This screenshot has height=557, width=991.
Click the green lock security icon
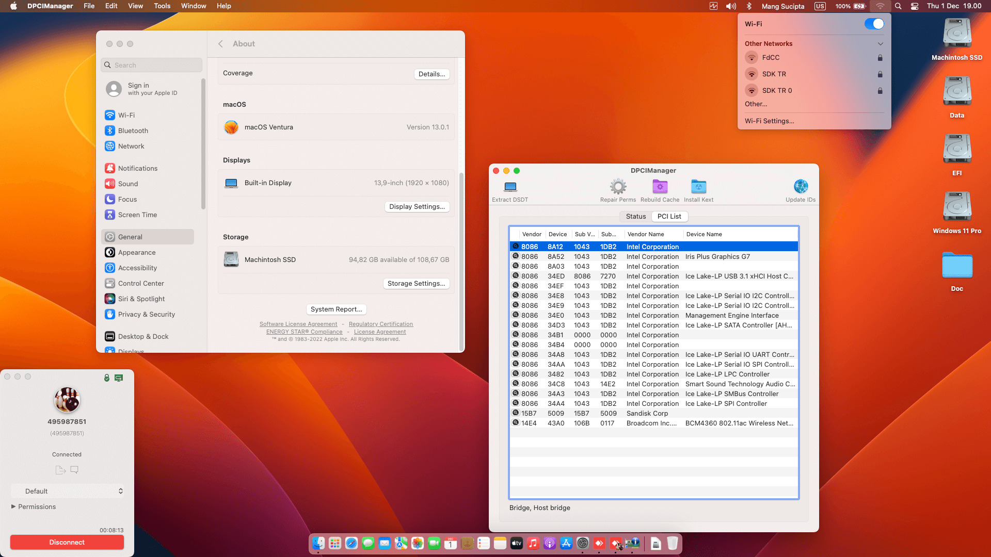coord(107,378)
